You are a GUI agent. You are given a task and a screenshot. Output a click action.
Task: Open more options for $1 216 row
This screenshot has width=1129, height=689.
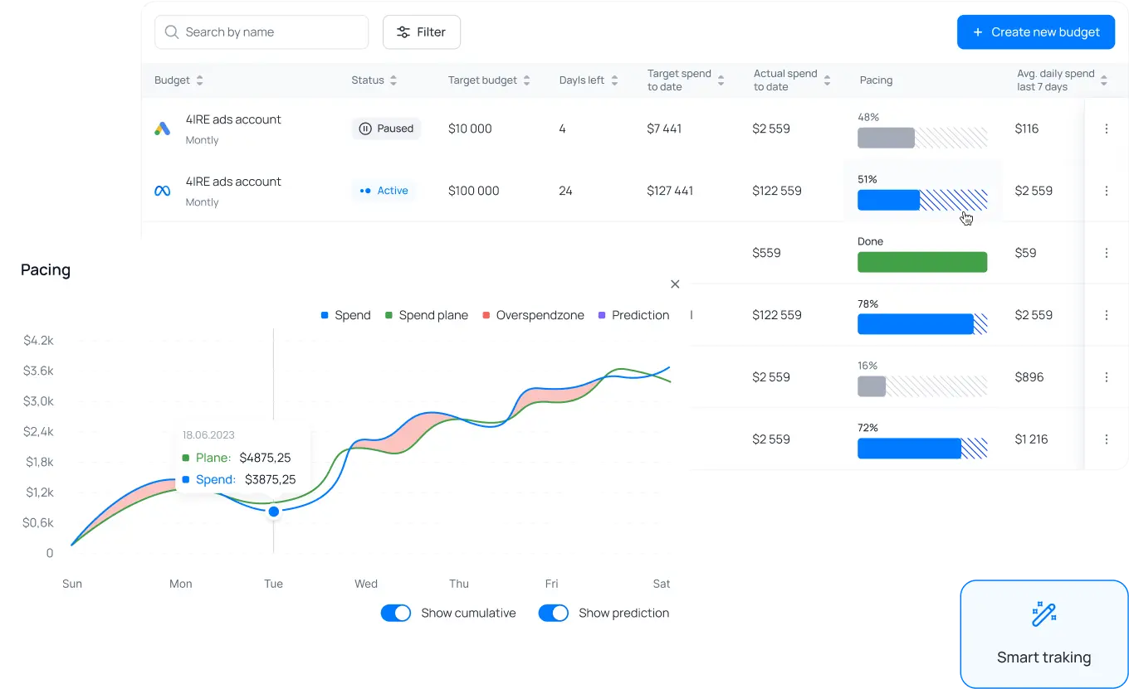point(1106,439)
